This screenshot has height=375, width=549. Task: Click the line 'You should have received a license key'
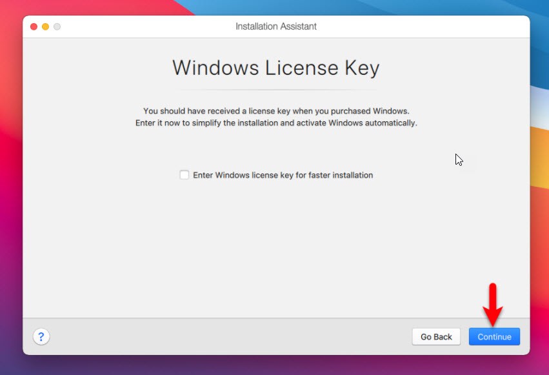click(276, 111)
